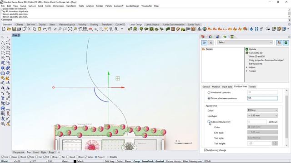Open the Lands Design leaf panel tab icon
The image size is (291, 163).
pyautogui.click(x=225, y=37)
